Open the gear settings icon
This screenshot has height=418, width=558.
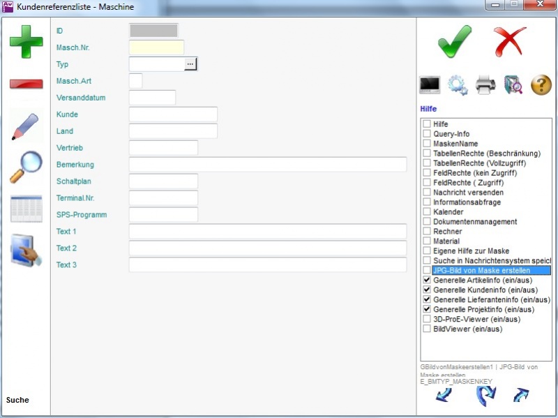point(458,85)
